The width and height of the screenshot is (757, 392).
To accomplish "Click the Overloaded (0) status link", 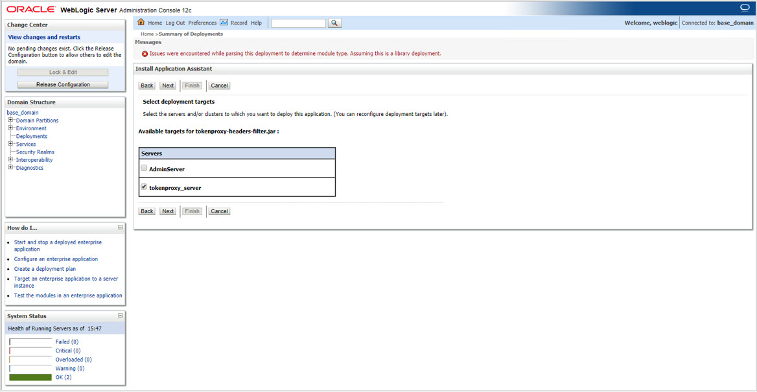I will [73, 360].
